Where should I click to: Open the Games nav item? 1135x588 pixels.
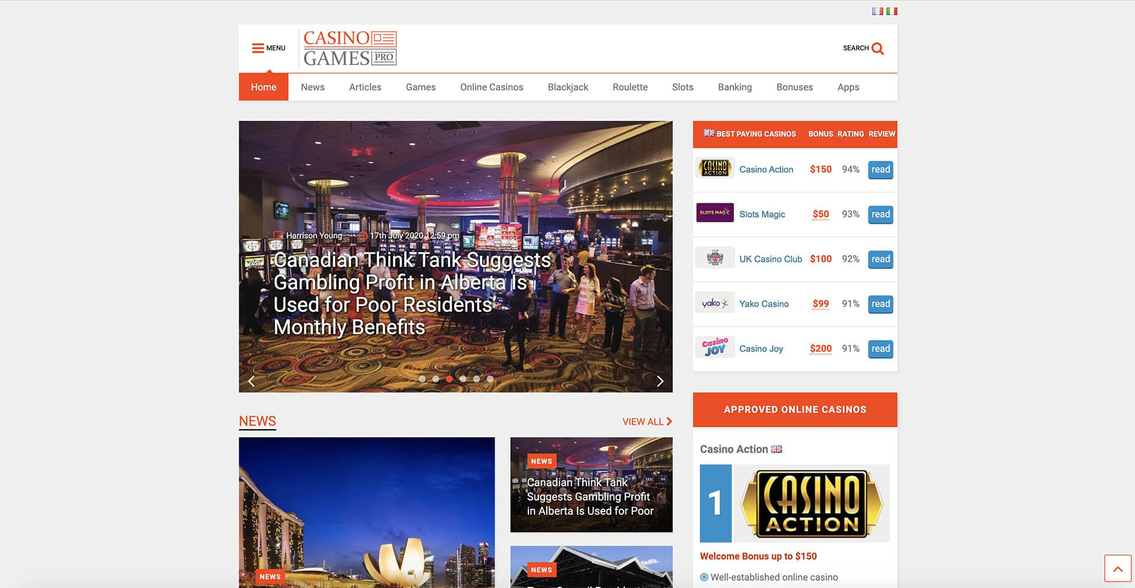pyautogui.click(x=421, y=87)
